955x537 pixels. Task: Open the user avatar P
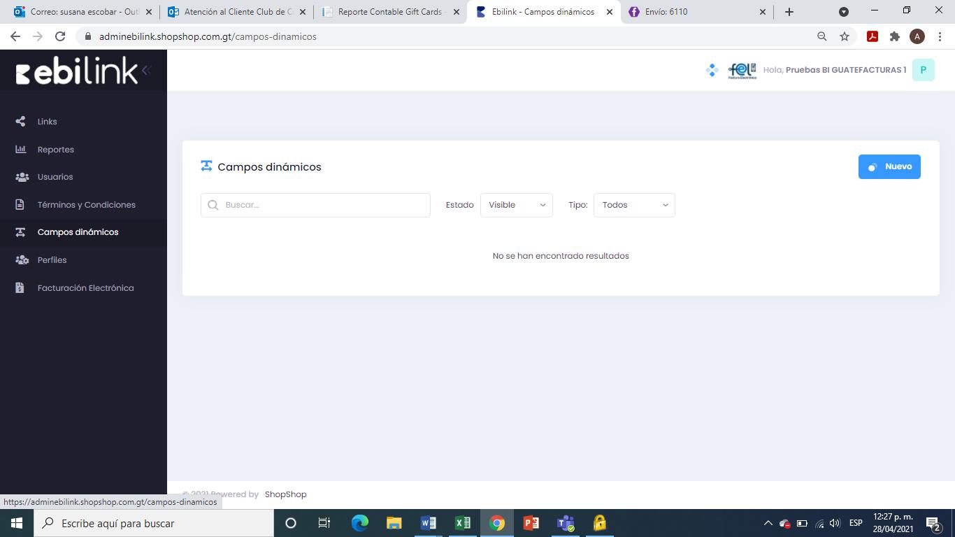(x=924, y=70)
